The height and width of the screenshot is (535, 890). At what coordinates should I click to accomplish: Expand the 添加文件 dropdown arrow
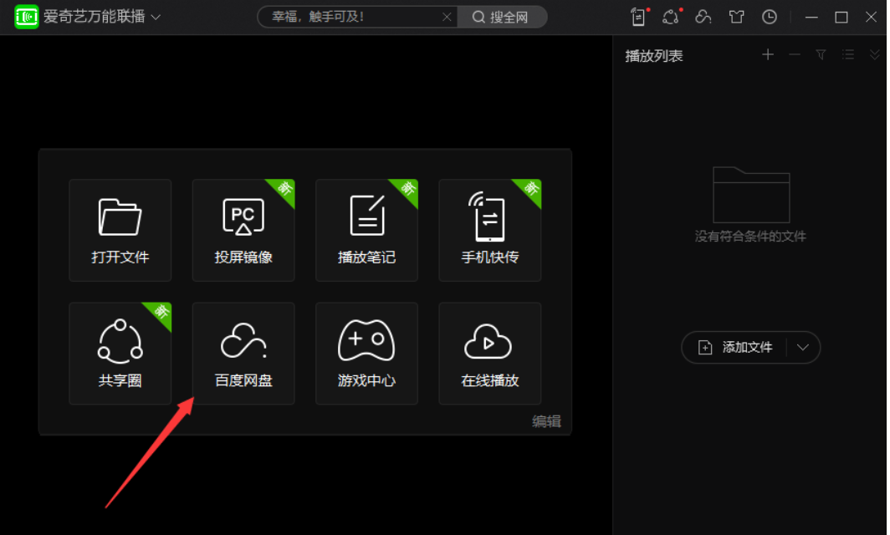tap(803, 347)
